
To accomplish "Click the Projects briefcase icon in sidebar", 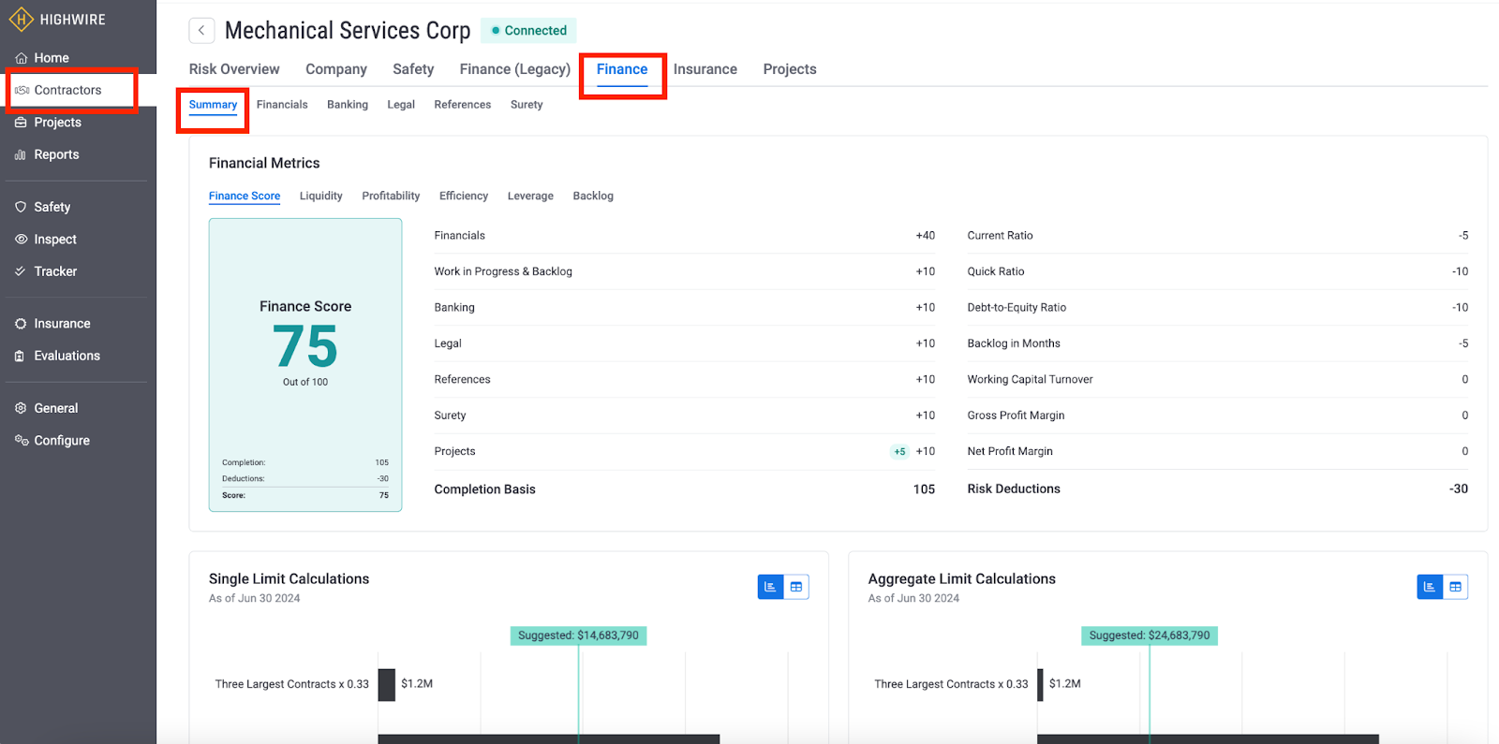I will [21, 123].
